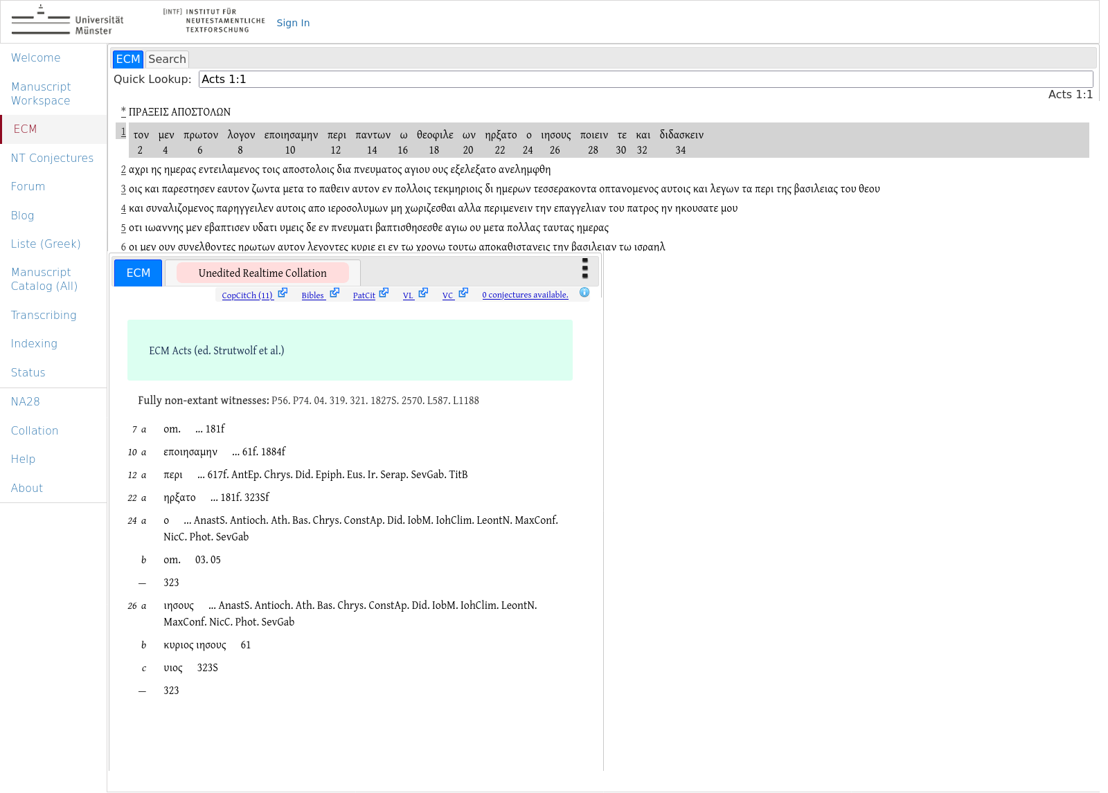Viewport: 1108px width, 793px height.
Task: Open VL external link icon
Action: point(423,293)
